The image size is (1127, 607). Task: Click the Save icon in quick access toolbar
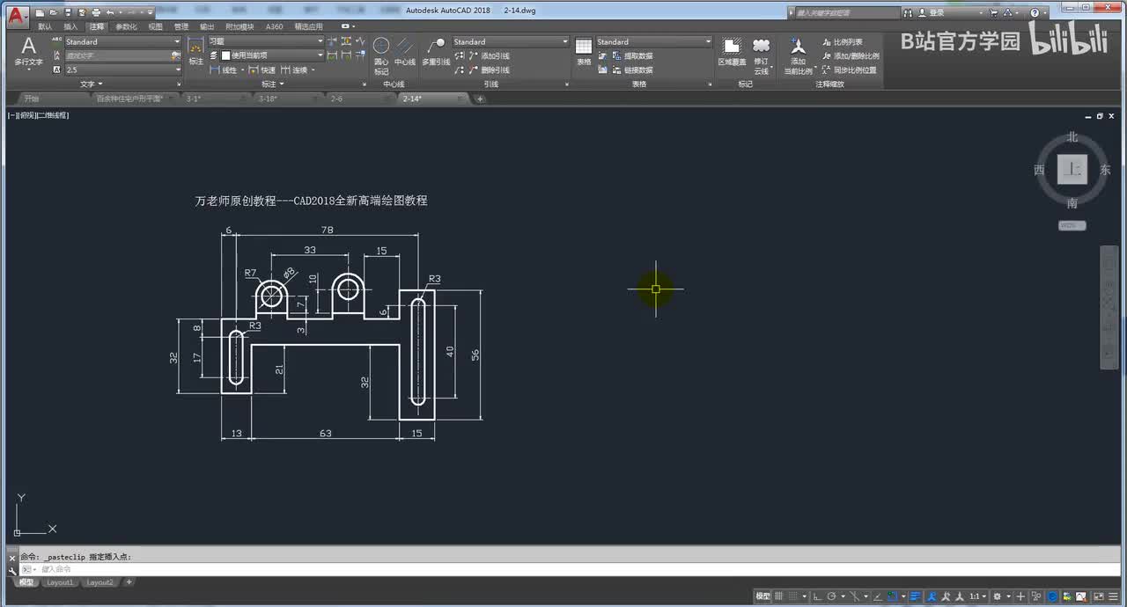coord(68,12)
